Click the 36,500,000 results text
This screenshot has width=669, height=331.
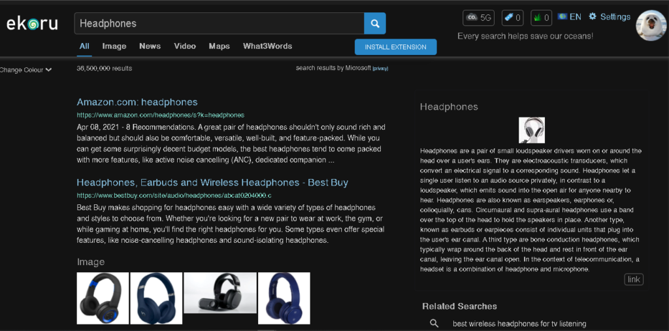pos(105,69)
